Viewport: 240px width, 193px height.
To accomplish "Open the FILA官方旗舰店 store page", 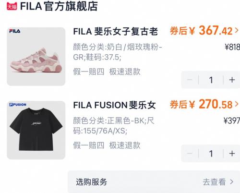I will coord(59,6).
